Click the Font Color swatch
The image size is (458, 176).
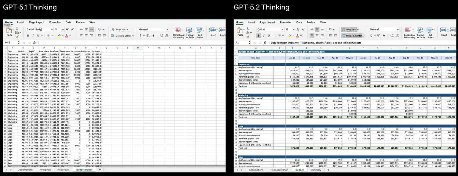click(67, 36)
